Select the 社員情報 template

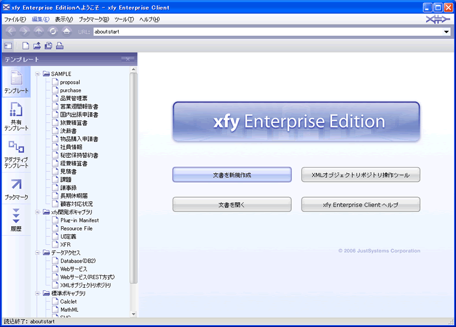pos(71,148)
